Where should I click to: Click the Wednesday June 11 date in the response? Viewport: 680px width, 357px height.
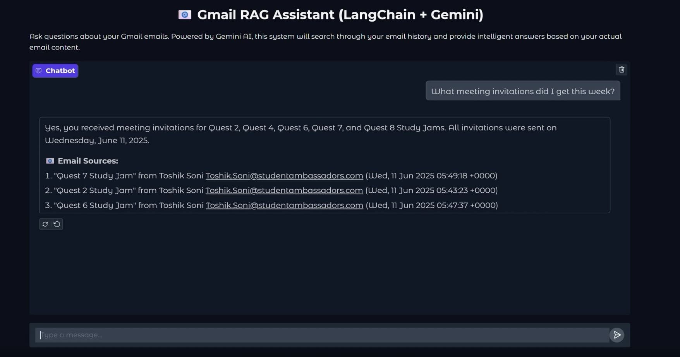click(97, 140)
